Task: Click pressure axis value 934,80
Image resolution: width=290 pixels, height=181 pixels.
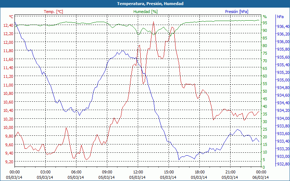Action: (x=283, y=88)
